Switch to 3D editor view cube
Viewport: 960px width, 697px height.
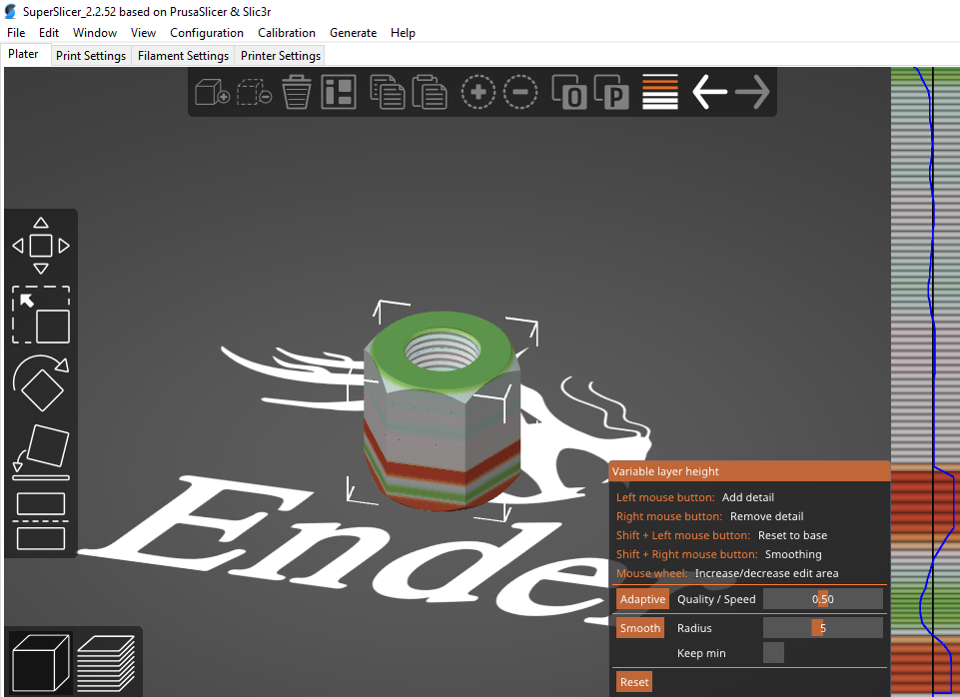(40, 663)
